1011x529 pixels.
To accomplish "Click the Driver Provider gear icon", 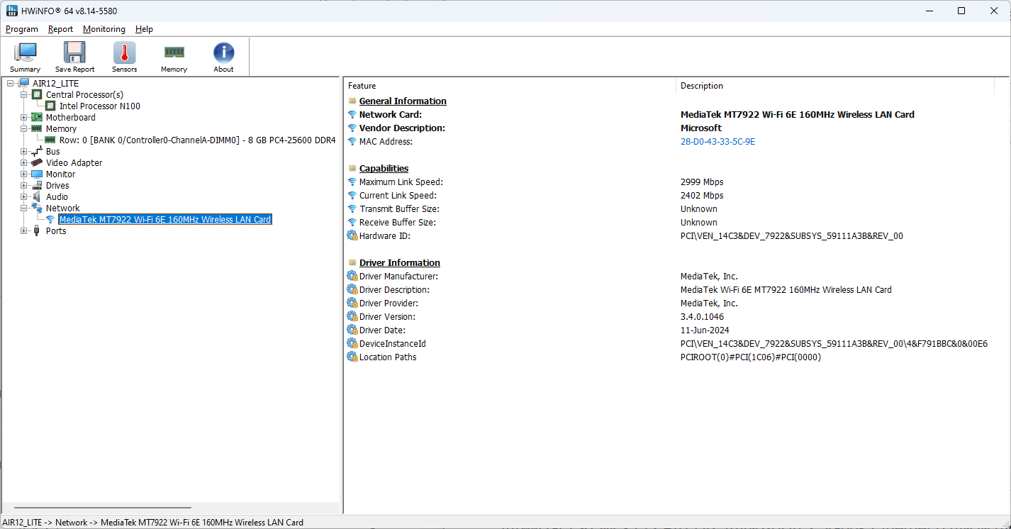I will (352, 304).
